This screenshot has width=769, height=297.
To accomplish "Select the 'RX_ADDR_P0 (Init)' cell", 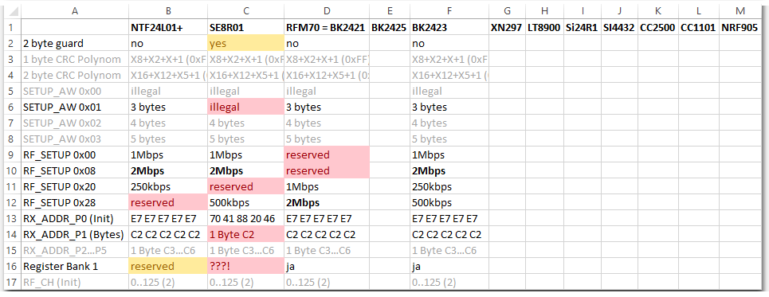I will (x=75, y=219).
